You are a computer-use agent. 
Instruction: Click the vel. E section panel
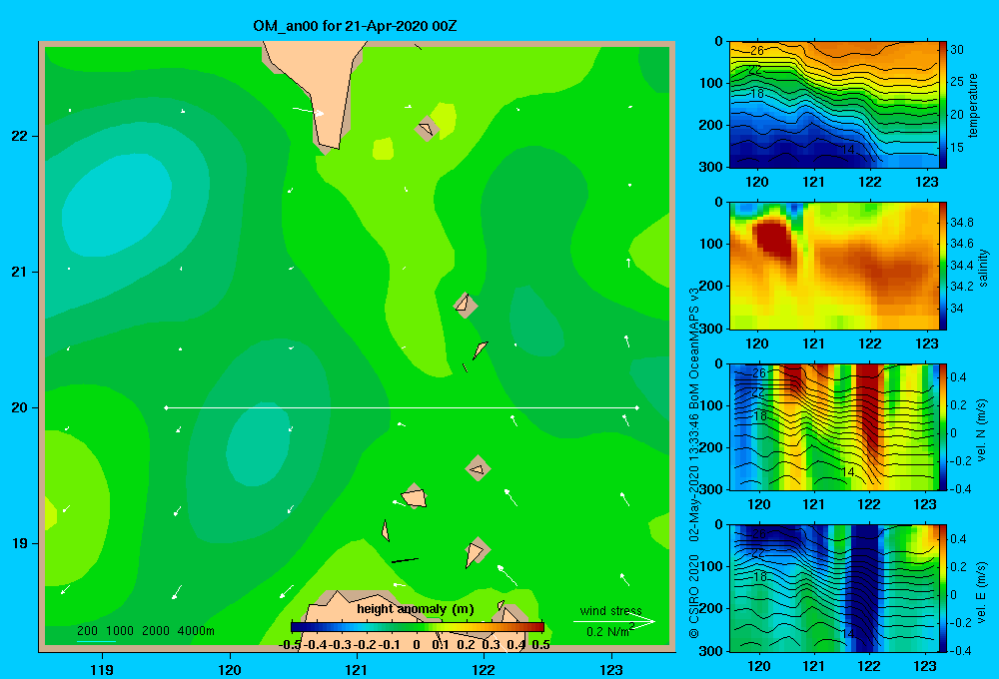pos(834,588)
